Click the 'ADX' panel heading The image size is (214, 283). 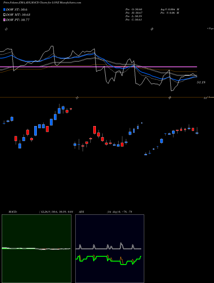pos(81,212)
